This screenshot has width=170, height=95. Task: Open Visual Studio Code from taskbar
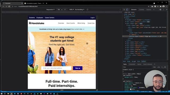pyautogui.click(x=34, y=94)
